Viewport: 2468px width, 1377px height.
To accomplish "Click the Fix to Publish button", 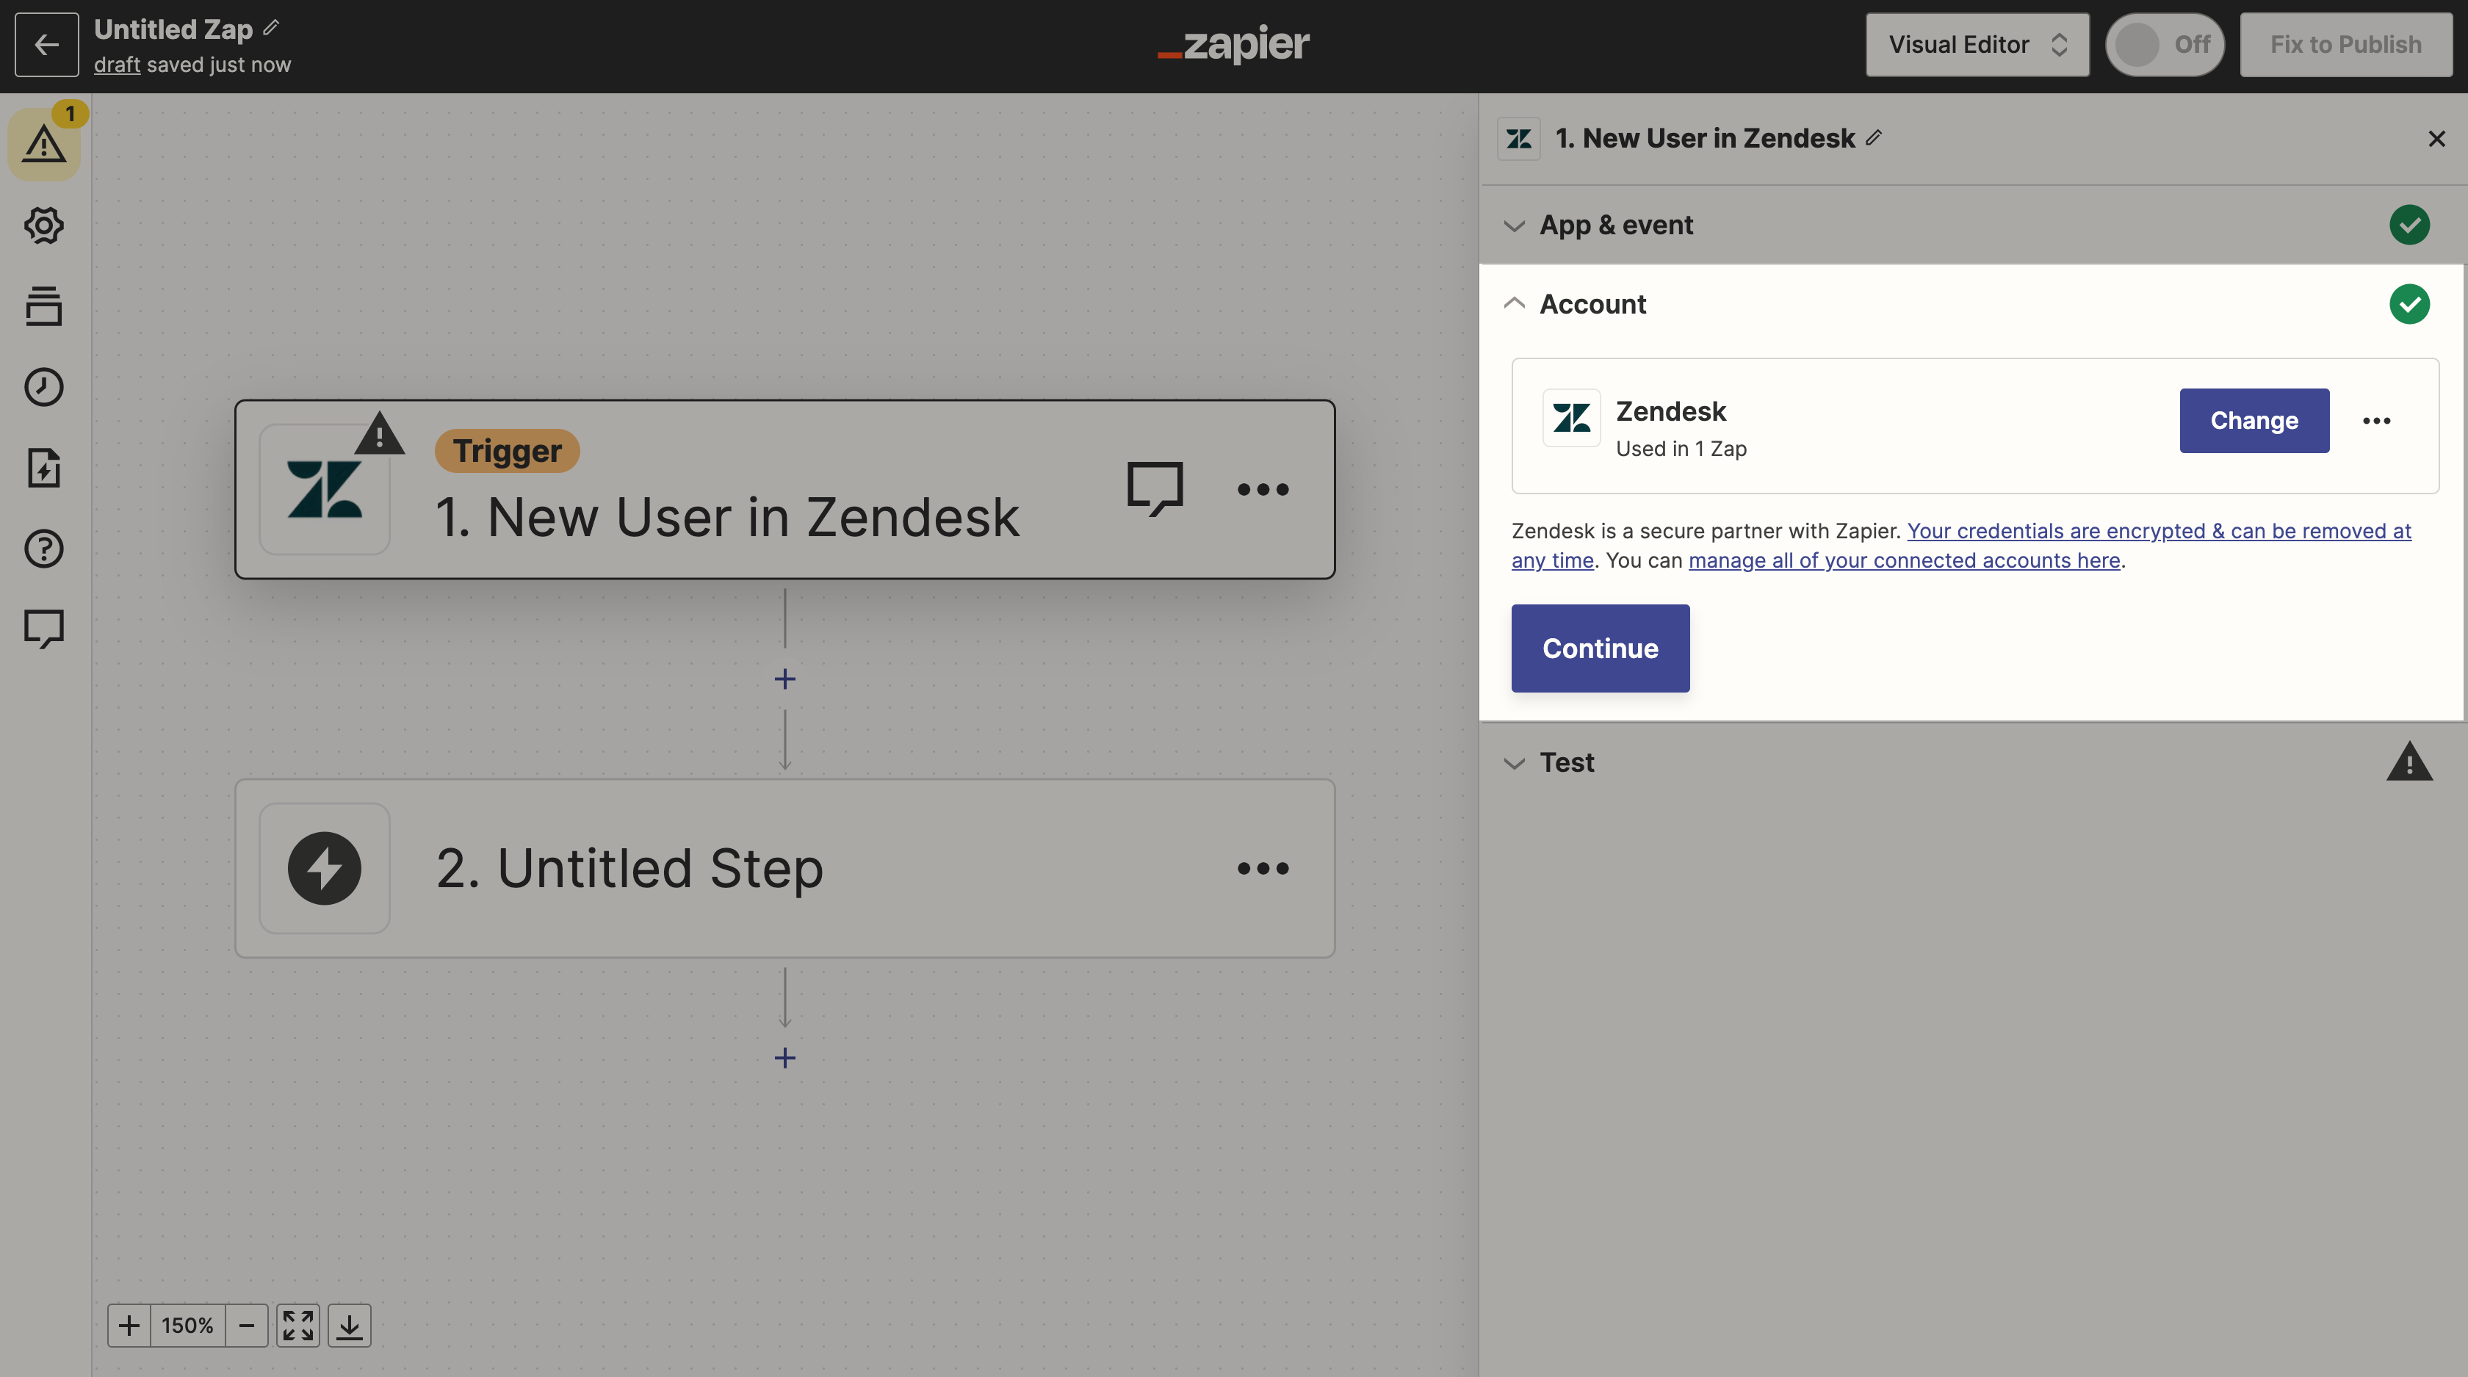I will [x=2345, y=44].
